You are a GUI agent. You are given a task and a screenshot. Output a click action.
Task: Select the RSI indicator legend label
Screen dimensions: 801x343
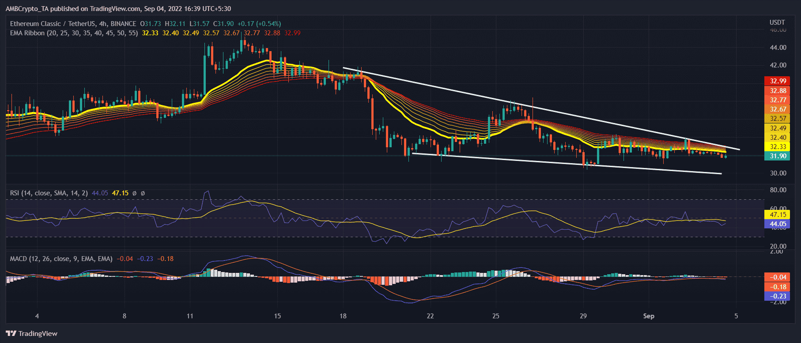point(49,193)
